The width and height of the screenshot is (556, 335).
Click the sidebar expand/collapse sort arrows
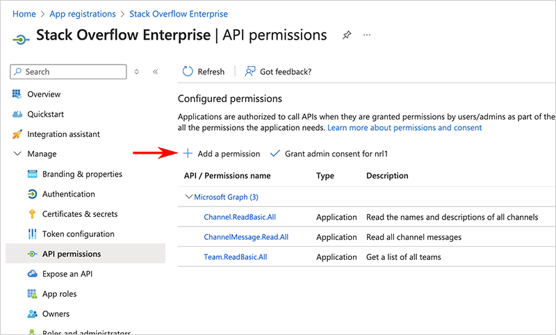(137, 72)
